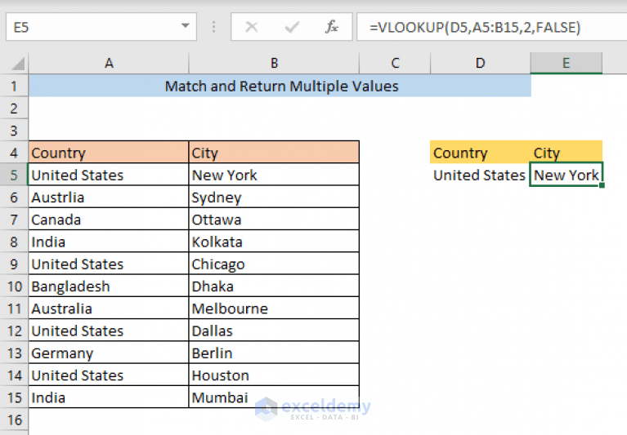Image resolution: width=627 pixels, height=435 pixels.
Task: Click title cell 'Match and Return Multiple Values'
Action: 280,86
